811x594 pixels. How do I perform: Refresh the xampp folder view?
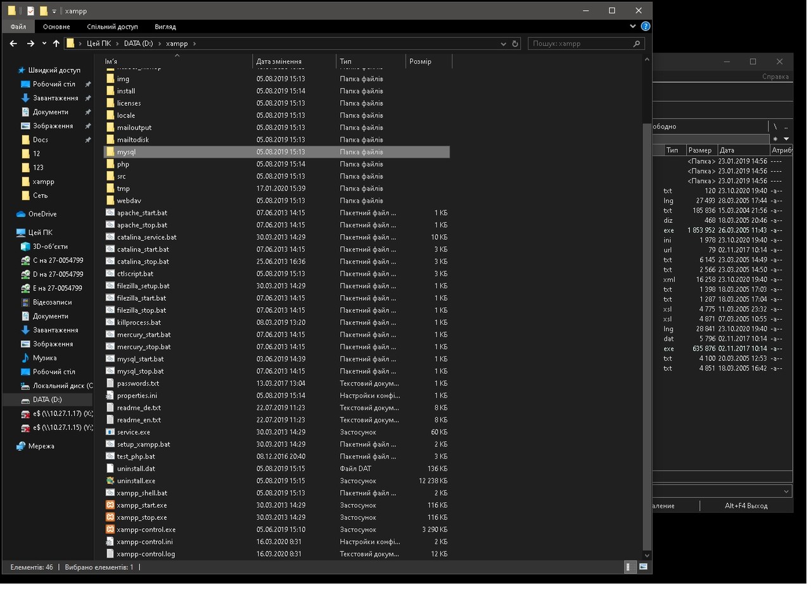pyautogui.click(x=515, y=44)
